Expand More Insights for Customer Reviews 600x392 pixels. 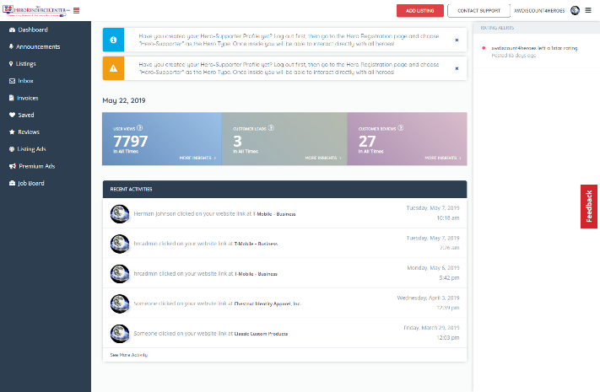[442, 158]
